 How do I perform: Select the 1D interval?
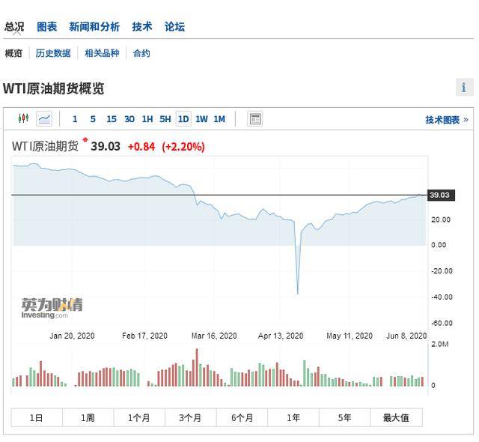tap(183, 119)
